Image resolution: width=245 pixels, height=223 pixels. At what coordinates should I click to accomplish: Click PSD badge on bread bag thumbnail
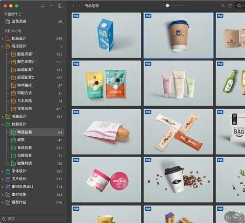pyautogui.click(x=76, y=112)
